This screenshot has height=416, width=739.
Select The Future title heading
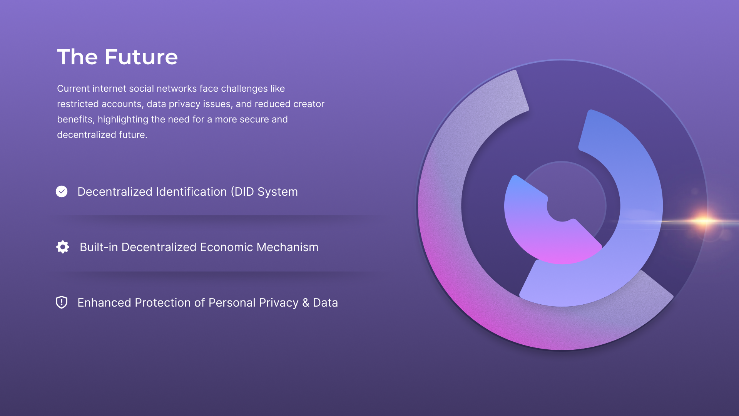(117, 57)
